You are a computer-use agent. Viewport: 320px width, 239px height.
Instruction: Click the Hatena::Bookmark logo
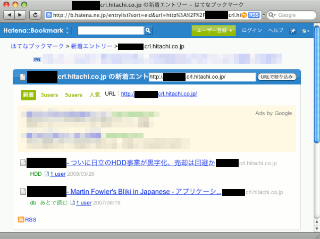click(x=33, y=31)
